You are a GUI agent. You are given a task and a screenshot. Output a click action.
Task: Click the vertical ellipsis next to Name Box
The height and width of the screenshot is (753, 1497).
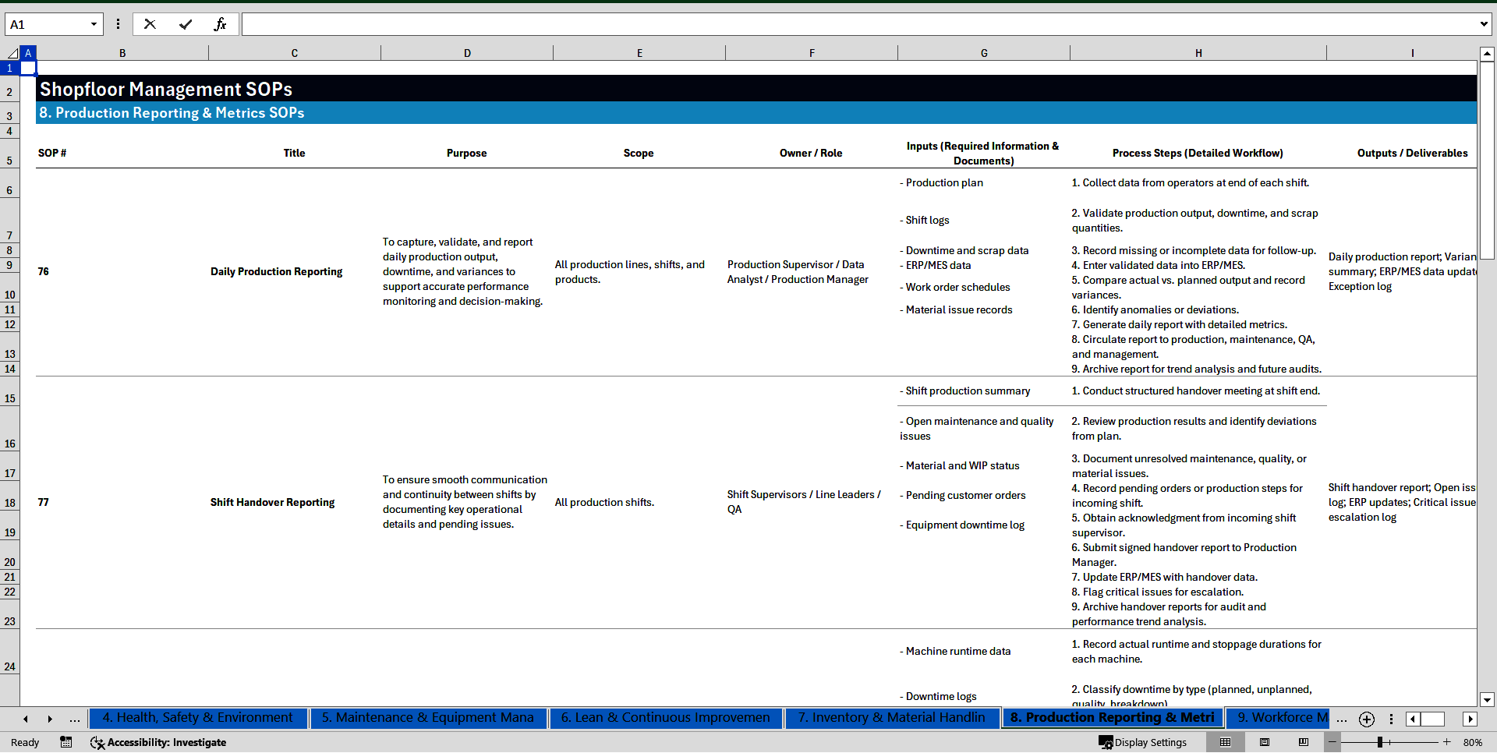pos(119,24)
